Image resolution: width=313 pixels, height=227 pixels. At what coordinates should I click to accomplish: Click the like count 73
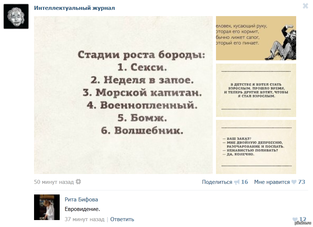(x=302, y=182)
